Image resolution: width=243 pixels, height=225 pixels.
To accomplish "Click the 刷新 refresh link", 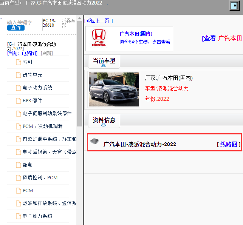I will coord(47,53).
